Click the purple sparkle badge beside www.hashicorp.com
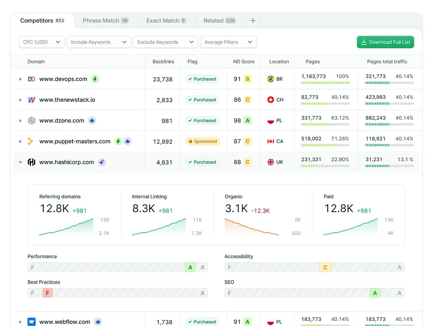 click(102, 162)
